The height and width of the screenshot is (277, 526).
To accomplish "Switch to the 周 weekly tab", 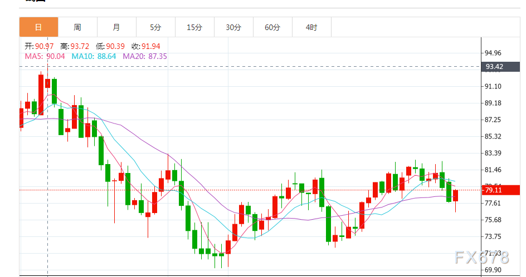I will pos(77,27).
